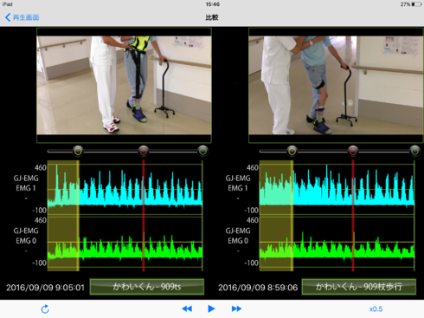The image size is (424, 318).
Task: Click the fast-forward button
Action: click(x=236, y=308)
